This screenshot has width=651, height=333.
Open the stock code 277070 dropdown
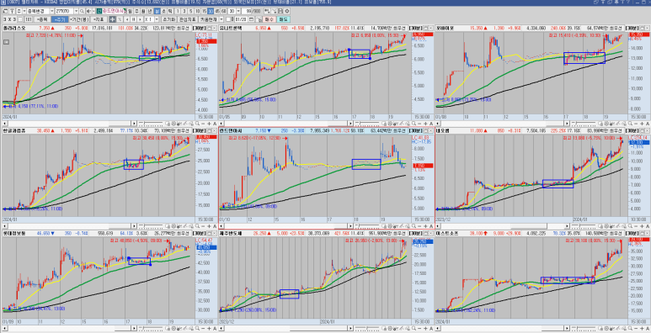click(77, 11)
